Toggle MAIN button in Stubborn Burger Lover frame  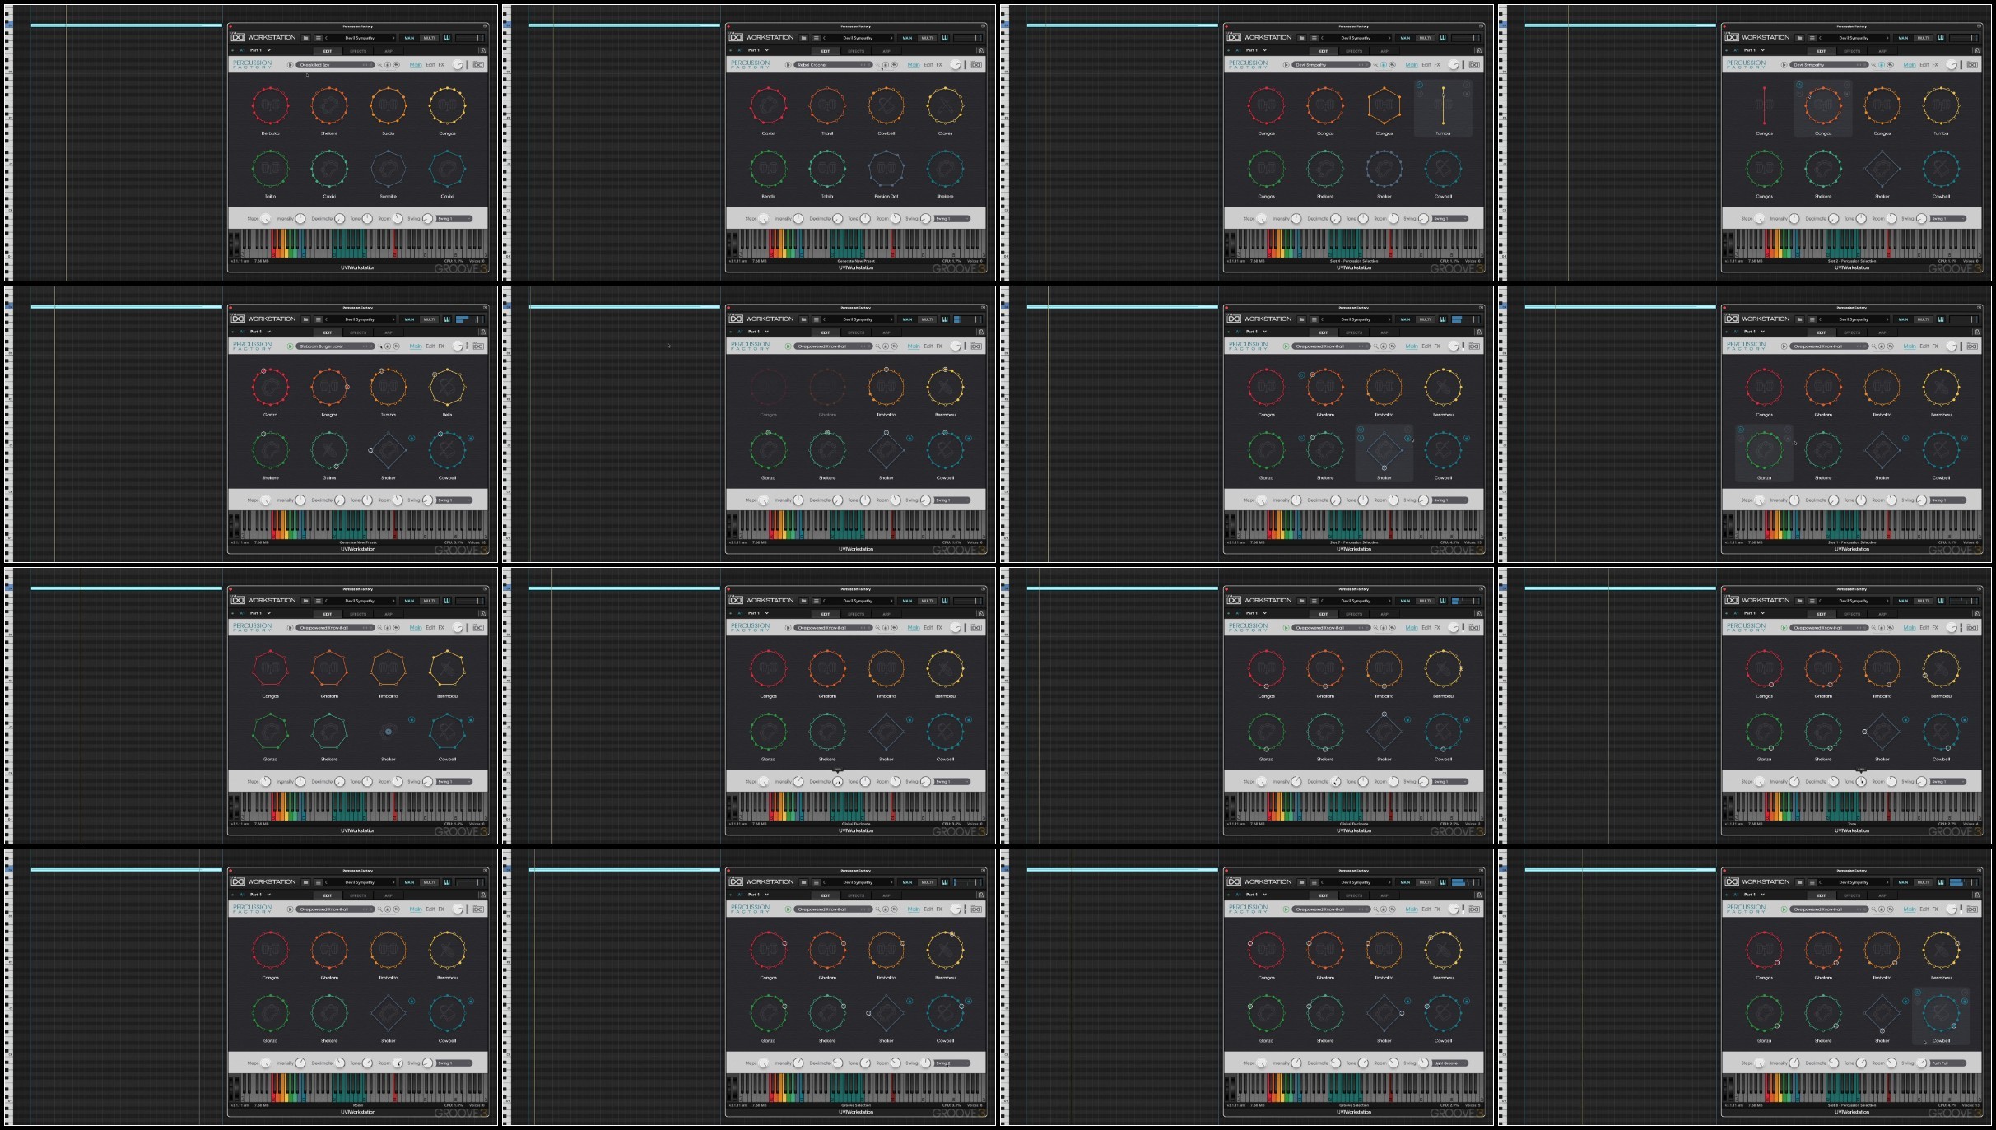(409, 319)
